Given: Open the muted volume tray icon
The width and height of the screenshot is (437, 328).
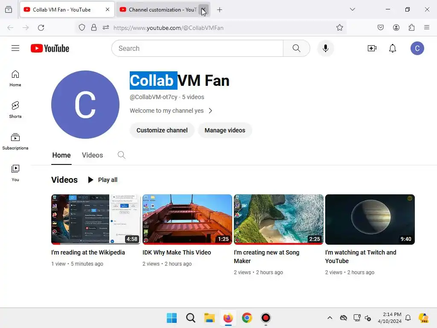Looking at the screenshot, I should 368,318.
